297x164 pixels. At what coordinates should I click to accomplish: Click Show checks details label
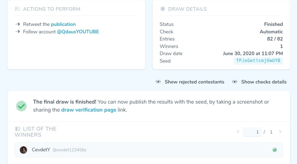pyautogui.click(x=264, y=82)
